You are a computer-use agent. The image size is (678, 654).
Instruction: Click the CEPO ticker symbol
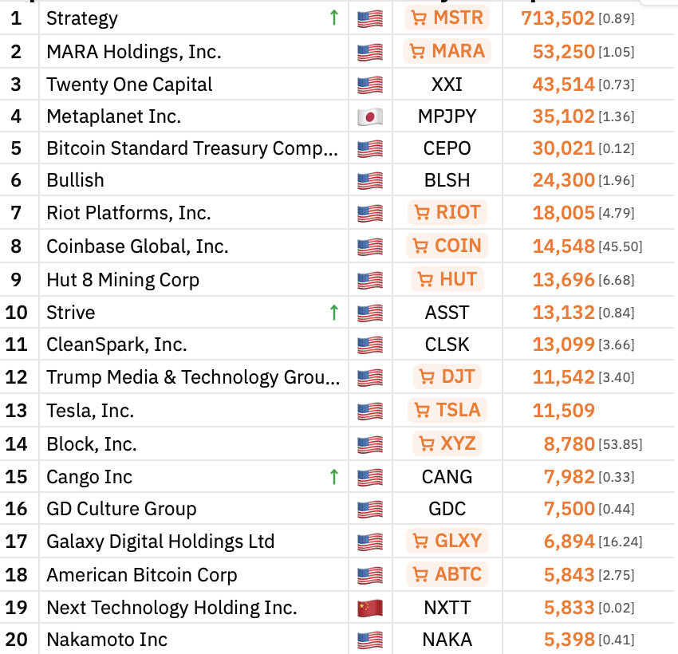point(447,148)
